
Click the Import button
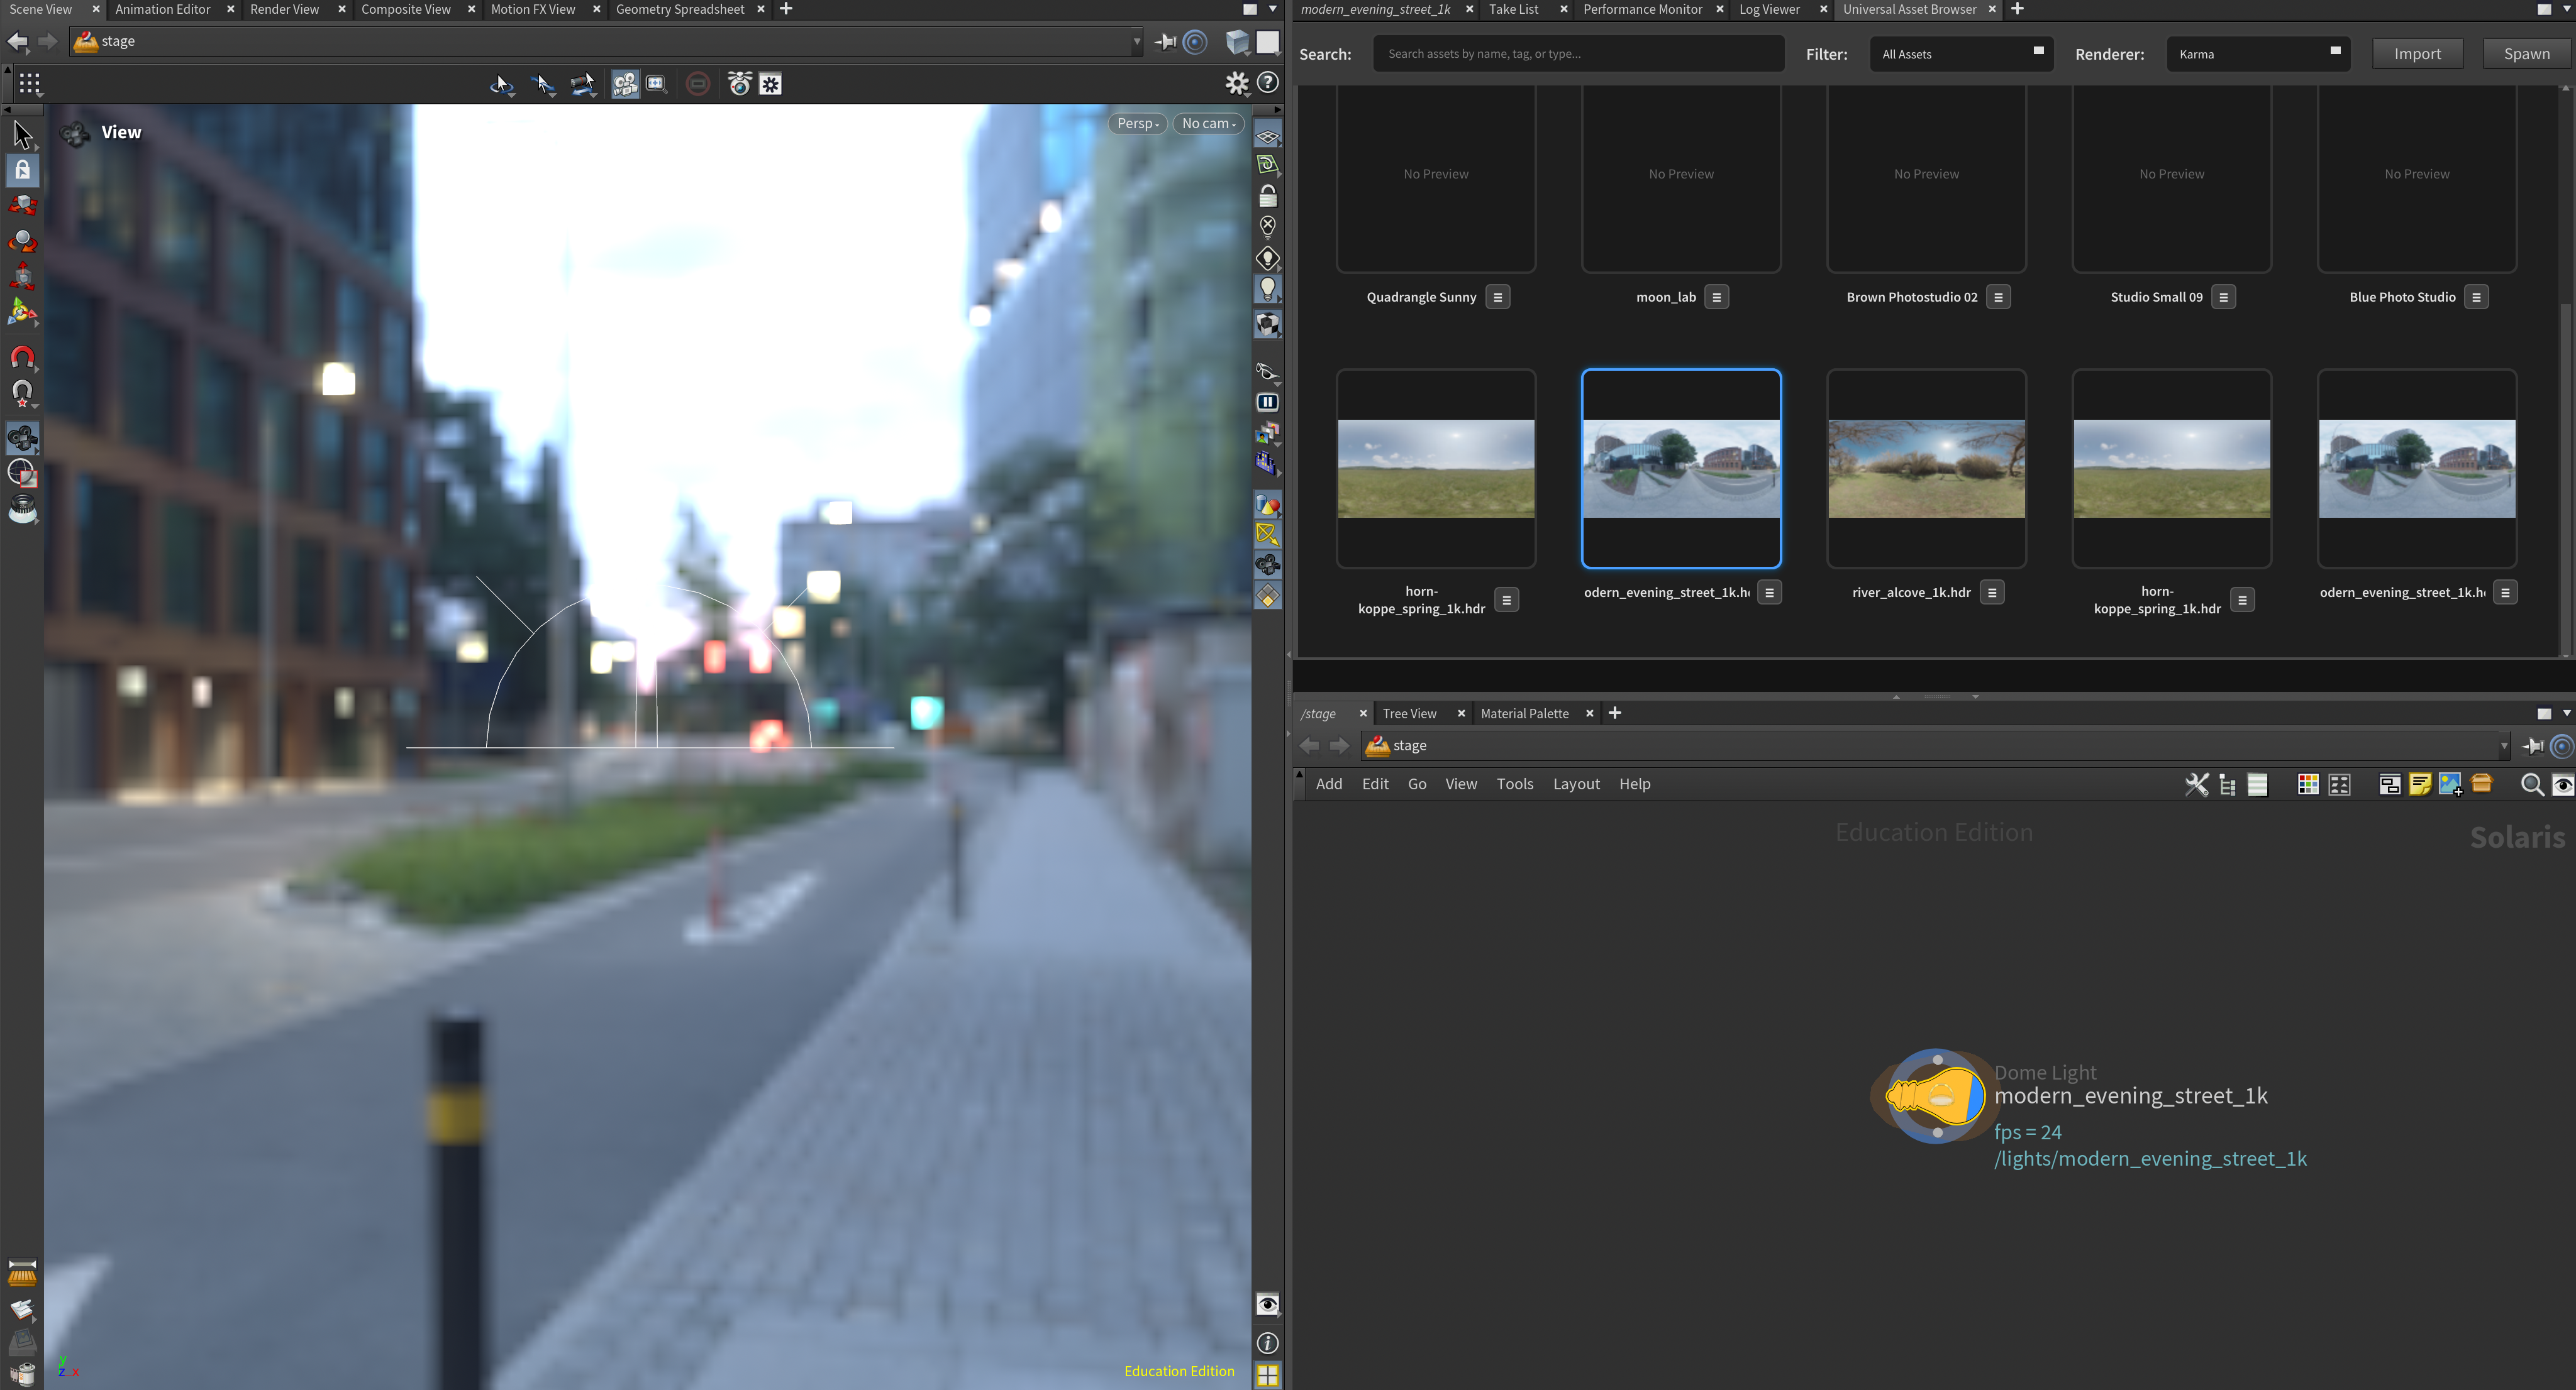point(2417,53)
